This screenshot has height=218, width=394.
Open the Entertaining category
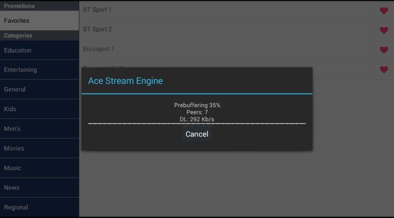[x=39, y=70]
